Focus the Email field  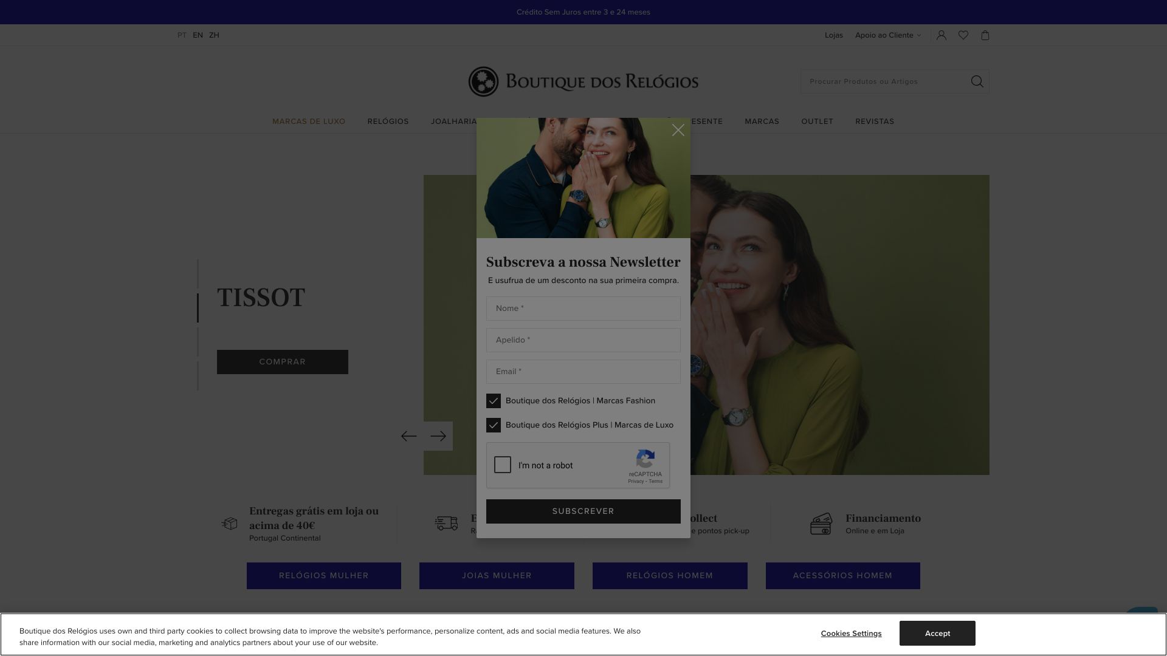click(583, 372)
